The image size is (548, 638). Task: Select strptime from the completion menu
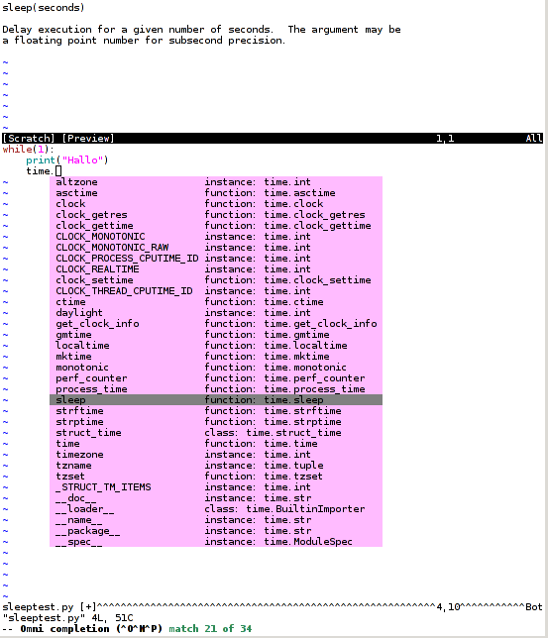[216, 422]
